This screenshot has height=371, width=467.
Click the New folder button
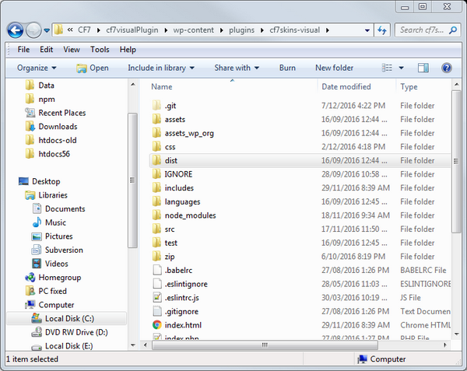[334, 68]
